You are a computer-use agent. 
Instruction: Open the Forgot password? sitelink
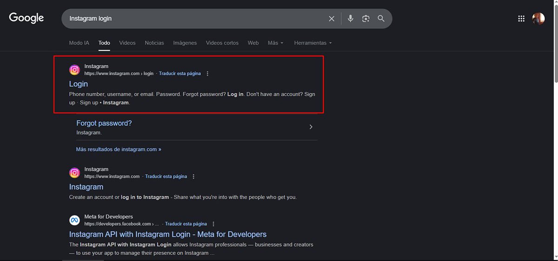click(104, 123)
